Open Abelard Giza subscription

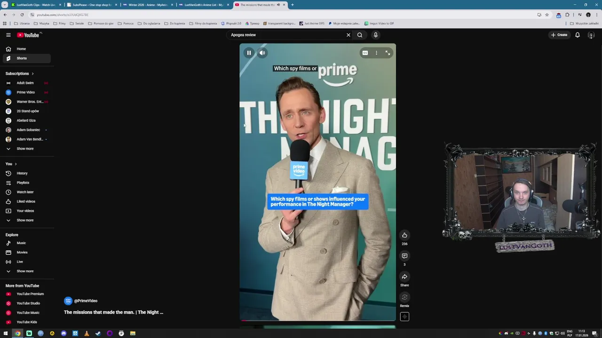pyautogui.click(x=27, y=120)
